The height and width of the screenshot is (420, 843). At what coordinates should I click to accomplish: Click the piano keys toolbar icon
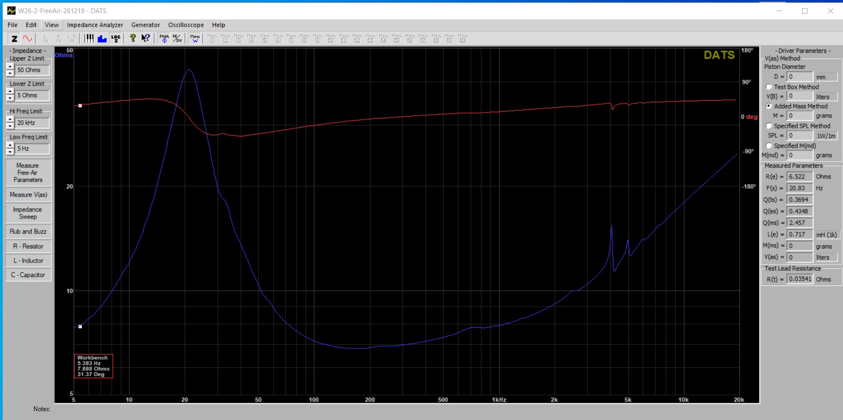pos(89,39)
